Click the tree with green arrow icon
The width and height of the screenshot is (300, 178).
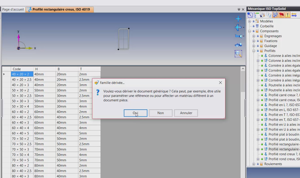pyautogui.click(x=256, y=15)
